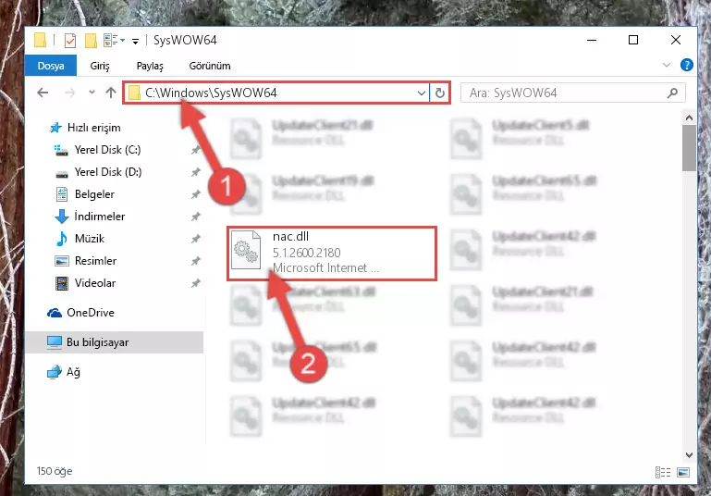Click the scroll down arrow of the file list
This screenshot has height=496, width=711.
689,455
